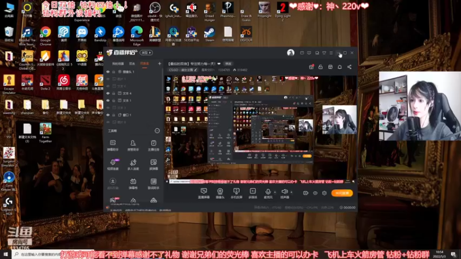
Task: Open Microsoft Edge desktop shortcut
Action: (x=137, y=36)
